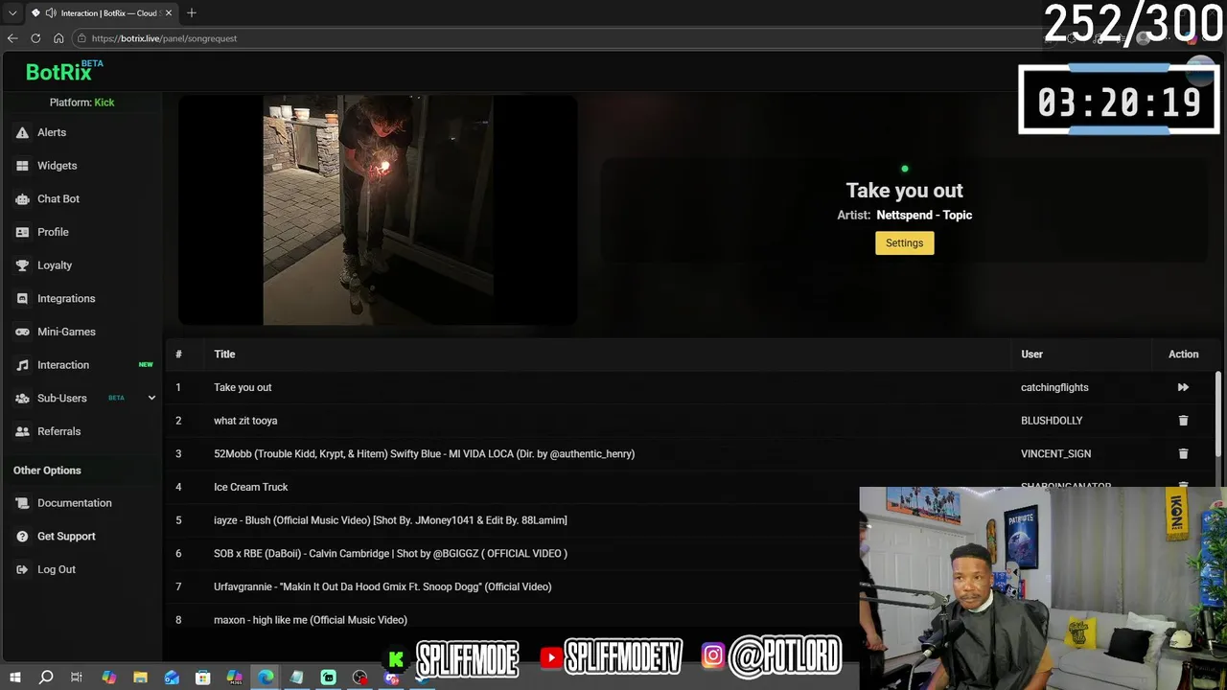Open the Alerts menu item
1227x690 pixels.
(52, 132)
